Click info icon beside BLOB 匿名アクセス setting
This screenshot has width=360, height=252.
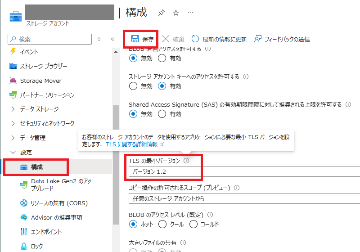[208, 49]
